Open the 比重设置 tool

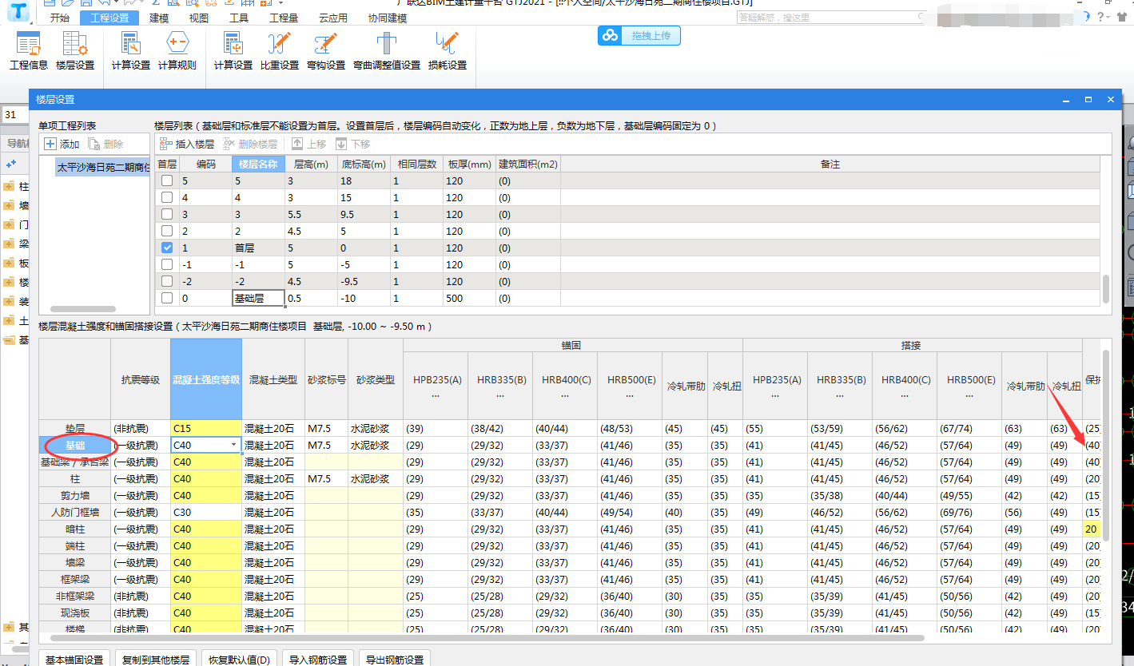click(280, 51)
